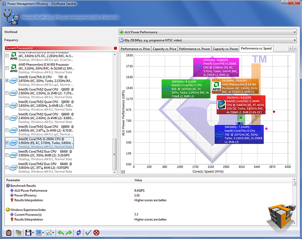Uncheck the Intel Core i5 750 checkbox

coord(7,81)
